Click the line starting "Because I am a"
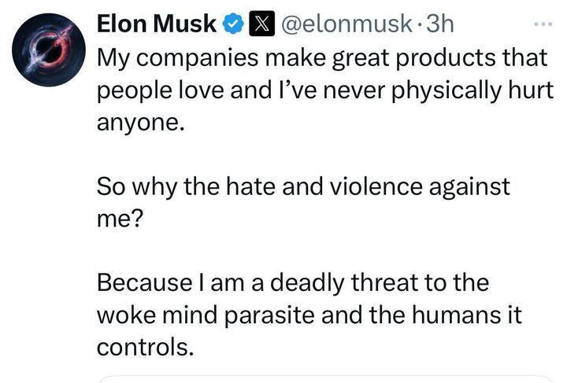This screenshot has width=567, height=383. [292, 282]
